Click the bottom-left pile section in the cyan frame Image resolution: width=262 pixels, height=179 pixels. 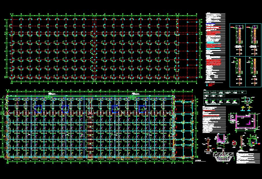[x=238, y=72]
